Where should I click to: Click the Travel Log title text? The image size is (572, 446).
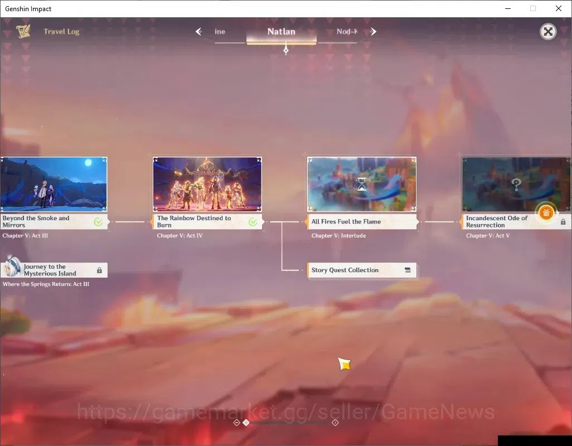(61, 32)
